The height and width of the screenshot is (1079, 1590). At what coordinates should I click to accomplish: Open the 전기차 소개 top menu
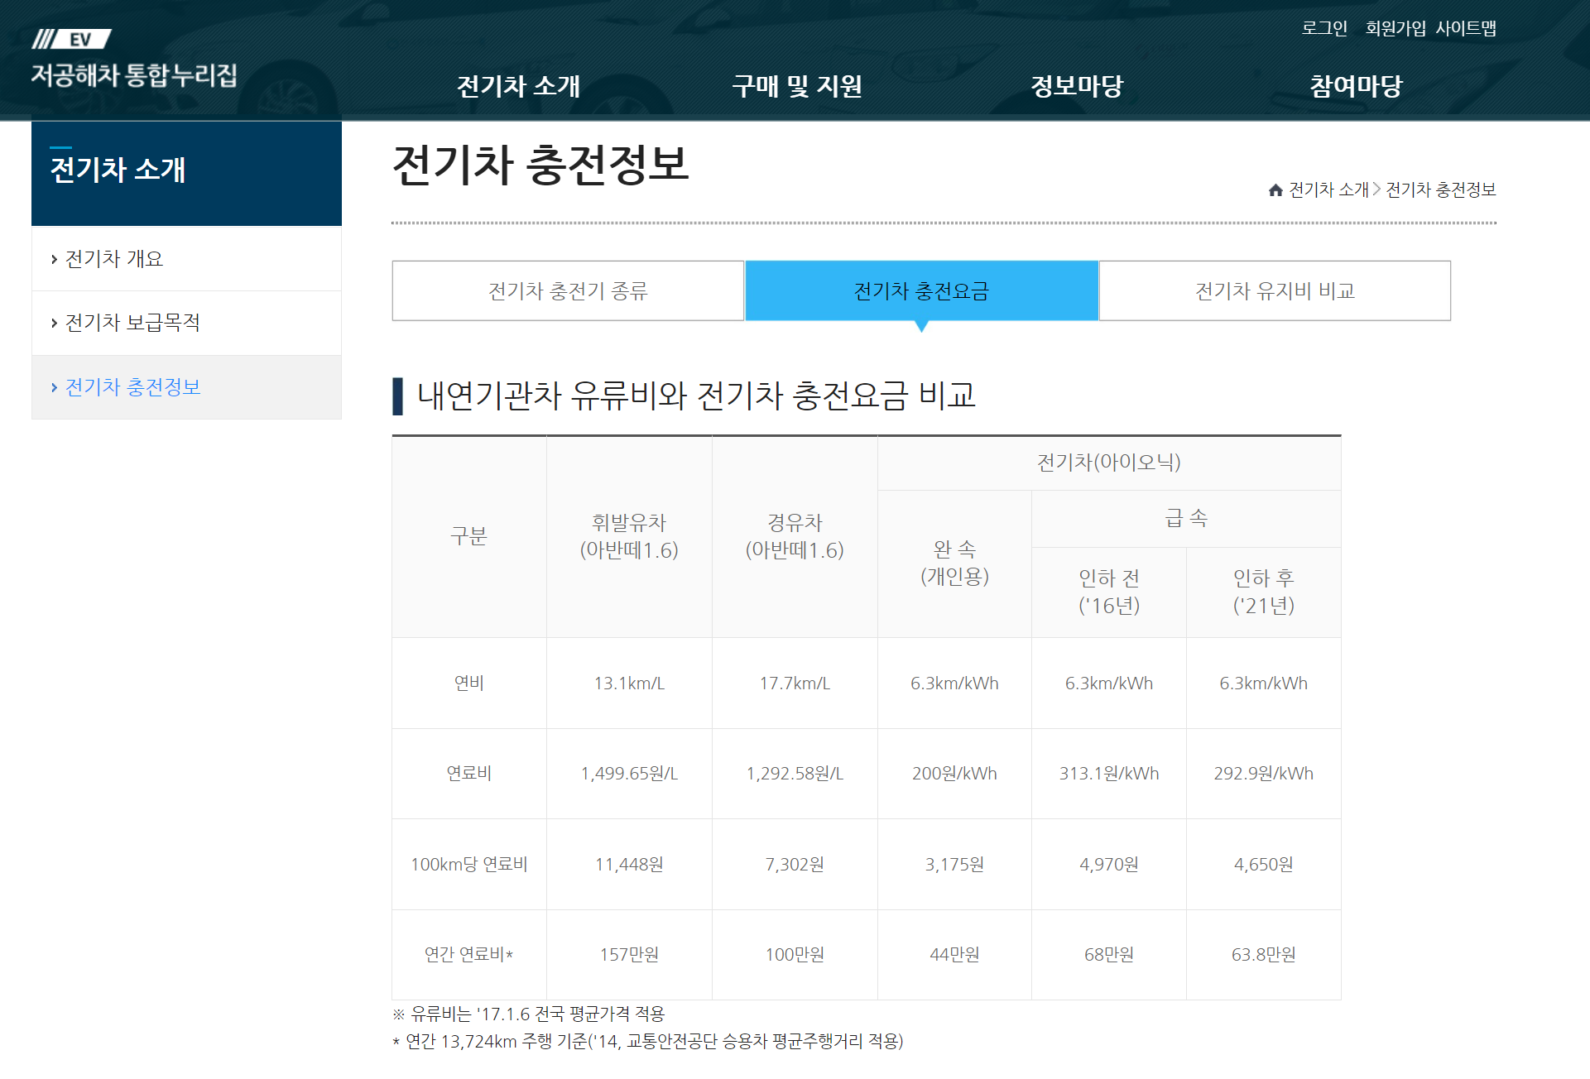coord(518,86)
